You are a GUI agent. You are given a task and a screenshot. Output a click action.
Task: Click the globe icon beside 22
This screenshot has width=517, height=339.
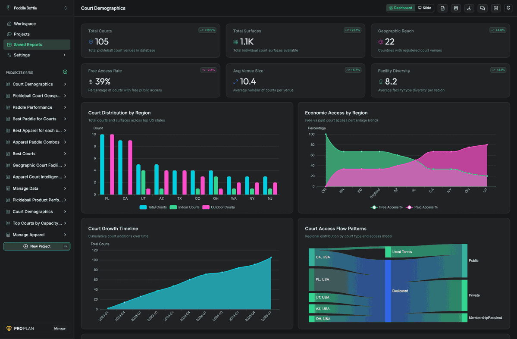(x=381, y=42)
